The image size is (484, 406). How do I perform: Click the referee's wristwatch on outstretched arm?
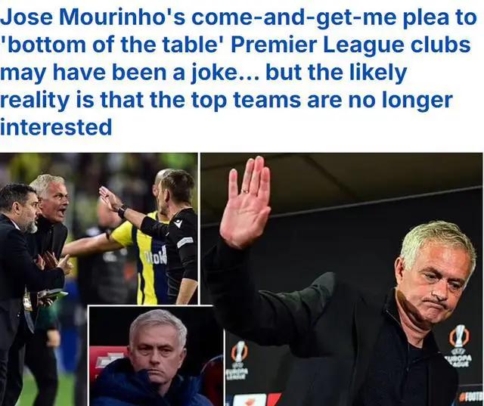122,211
